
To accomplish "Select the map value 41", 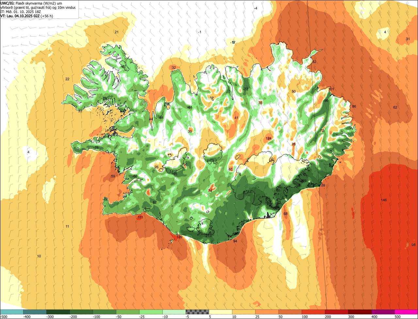I will 236,118.
